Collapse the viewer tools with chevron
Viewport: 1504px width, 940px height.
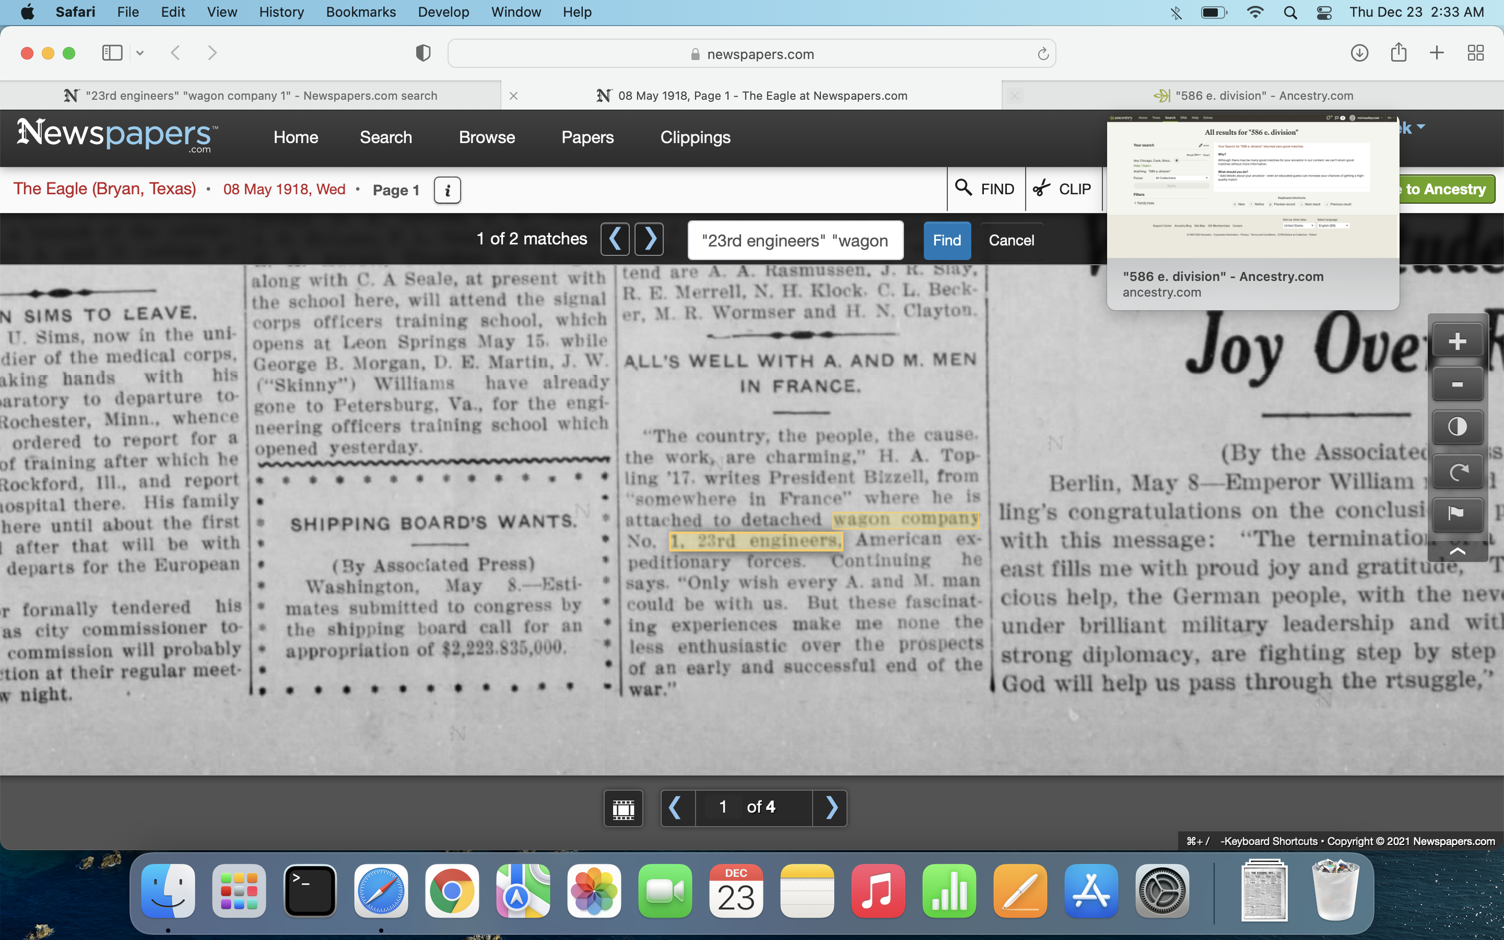coord(1457,551)
